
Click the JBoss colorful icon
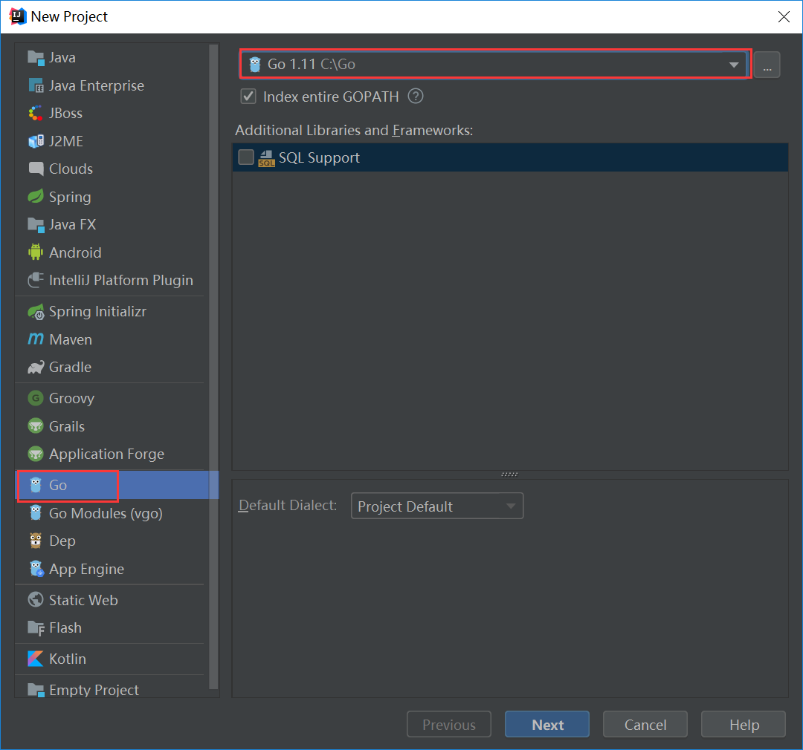click(x=36, y=113)
